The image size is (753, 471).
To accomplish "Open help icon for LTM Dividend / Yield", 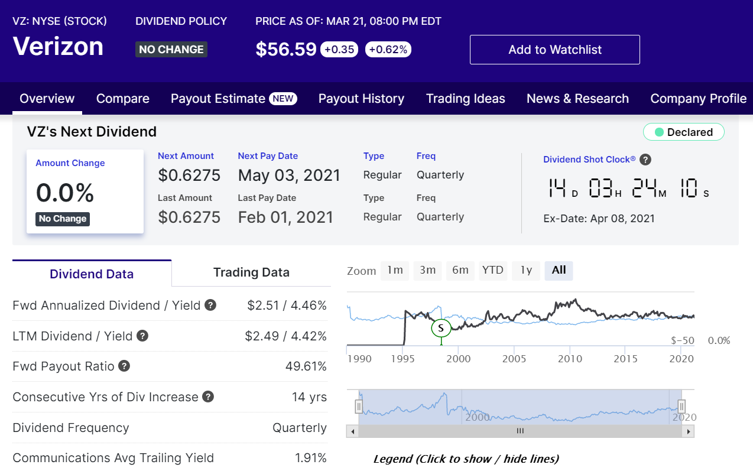I will (142, 336).
